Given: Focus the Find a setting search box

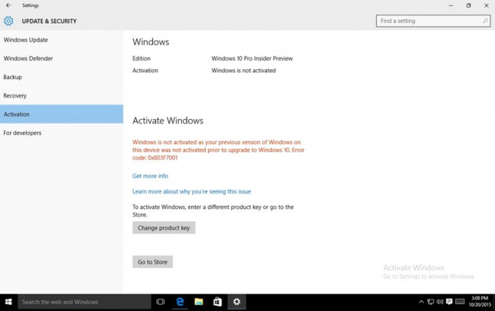Looking at the screenshot, I should pyautogui.click(x=433, y=21).
